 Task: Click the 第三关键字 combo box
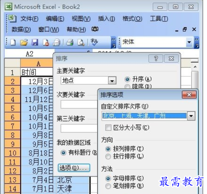[79, 128]
